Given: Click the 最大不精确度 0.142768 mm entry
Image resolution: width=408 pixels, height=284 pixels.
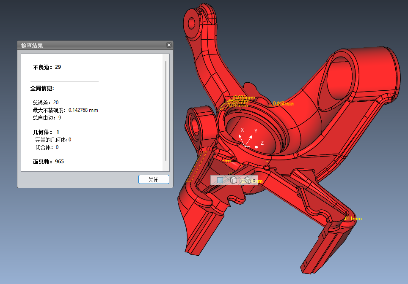Looking at the screenshot, I should point(65,110).
